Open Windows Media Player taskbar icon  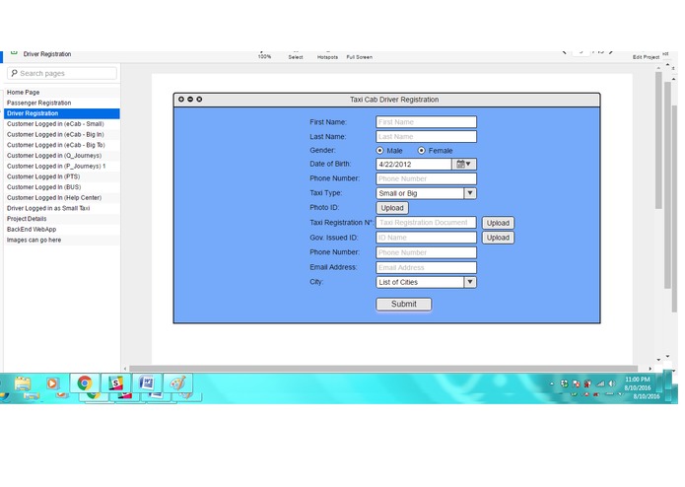[52, 383]
